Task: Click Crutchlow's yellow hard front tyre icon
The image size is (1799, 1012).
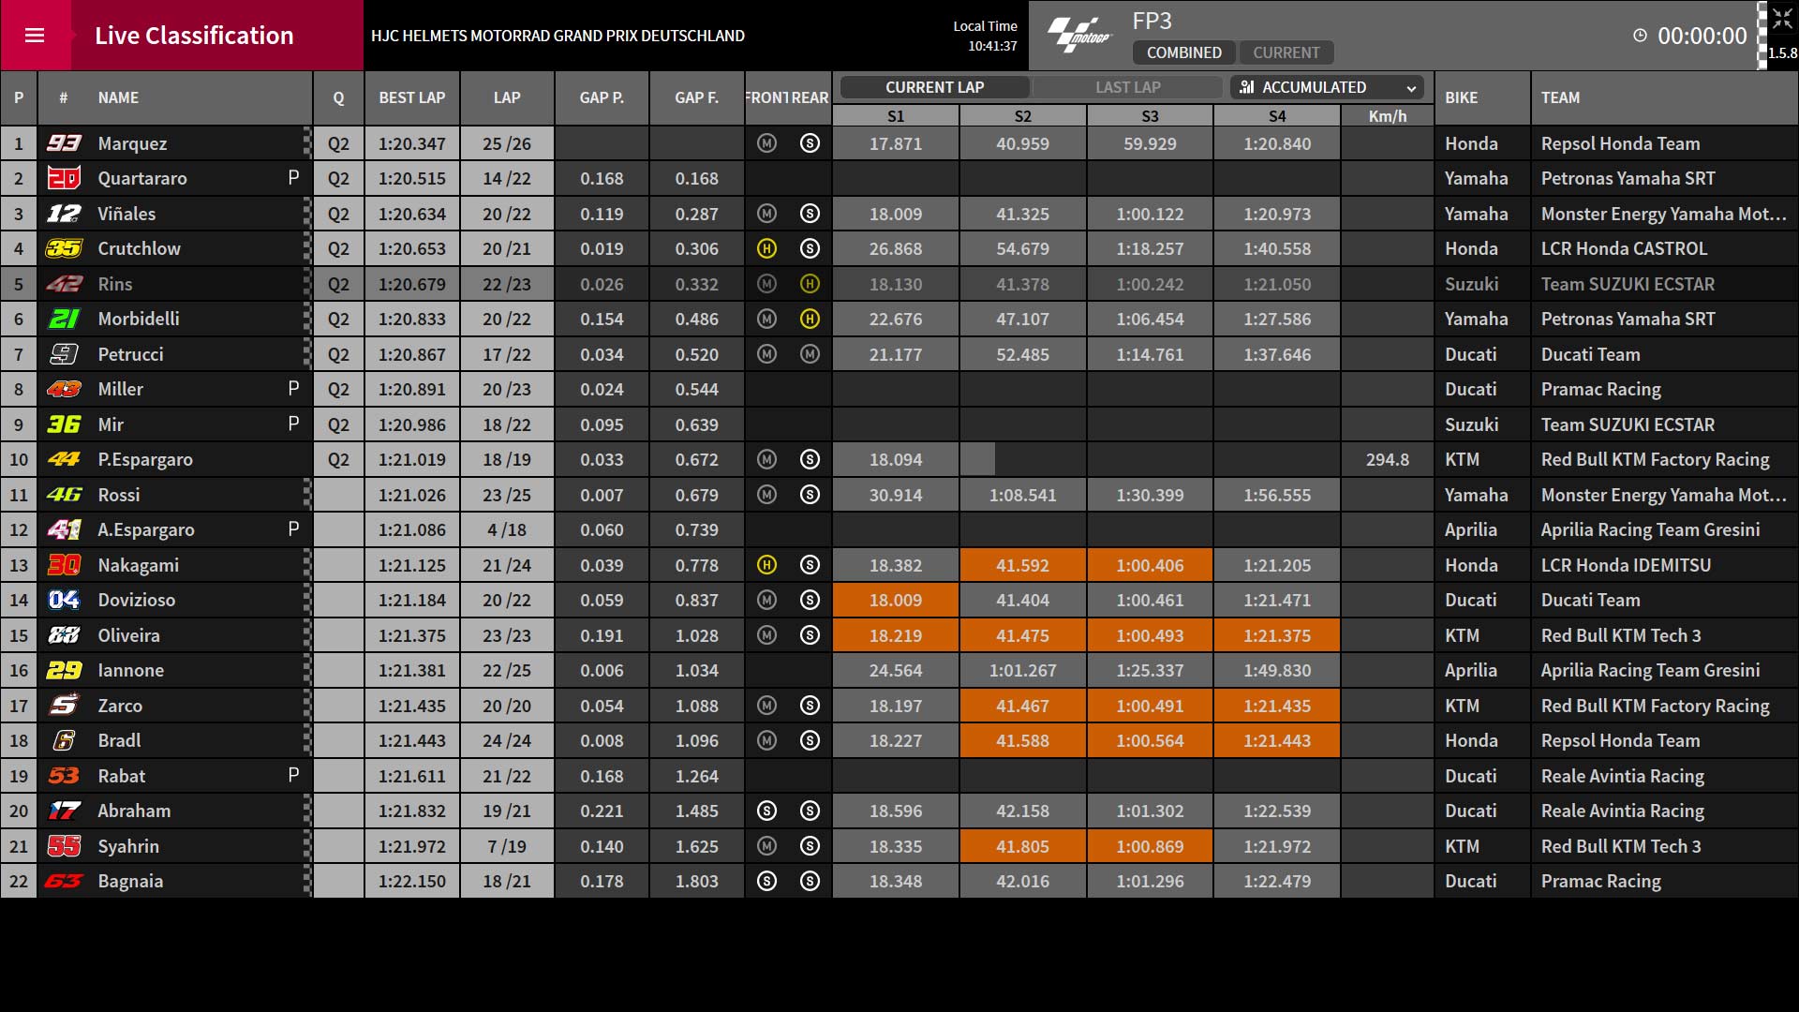Action: [x=766, y=248]
